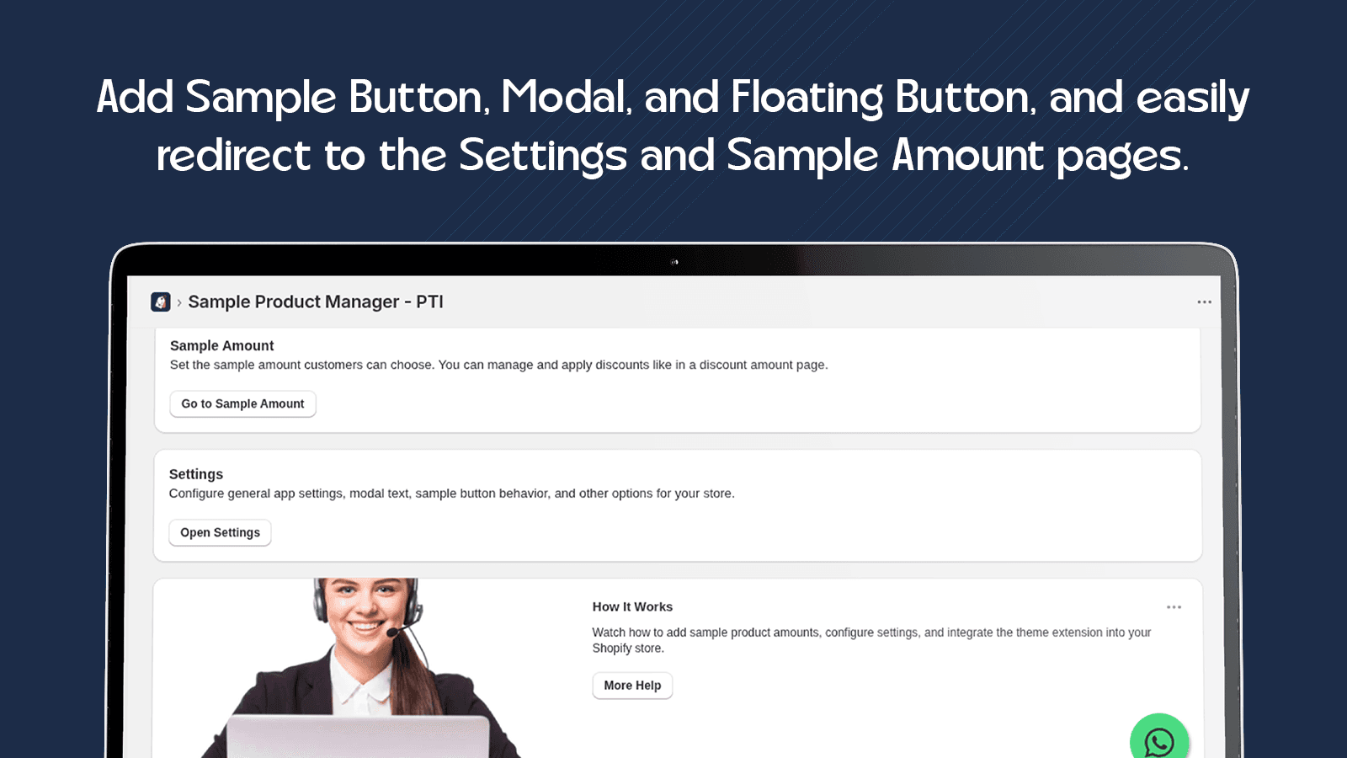This screenshot has width=1347, height=758.
Task: Click the 'Set the sample amount customers' description
Action: click(499, 365)
